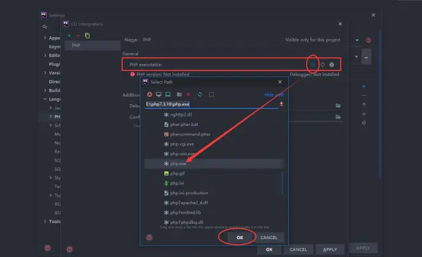Reload PHP info with the refresh icon
The width and height of the screenshot is (422, 257).
pos(323,65)
